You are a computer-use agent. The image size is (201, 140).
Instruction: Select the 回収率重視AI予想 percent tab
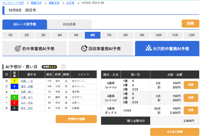point(101,49)
